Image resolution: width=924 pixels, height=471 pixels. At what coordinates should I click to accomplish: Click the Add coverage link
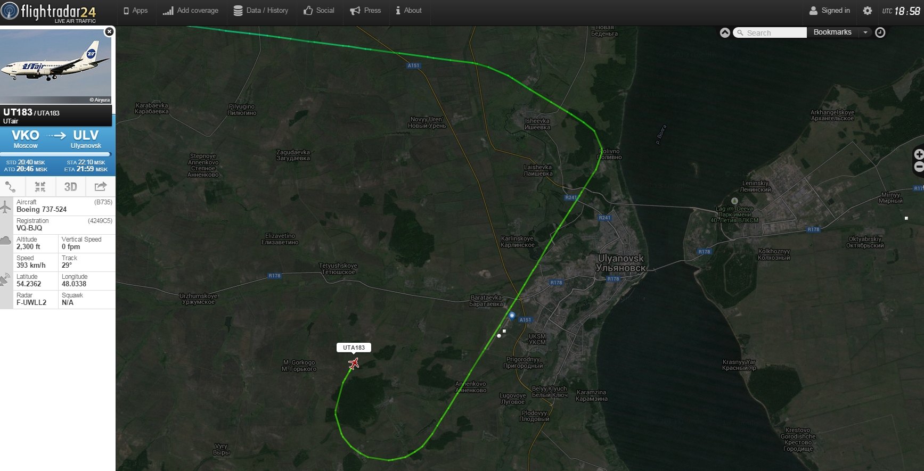pyautogui.click(x=191, y=11)
